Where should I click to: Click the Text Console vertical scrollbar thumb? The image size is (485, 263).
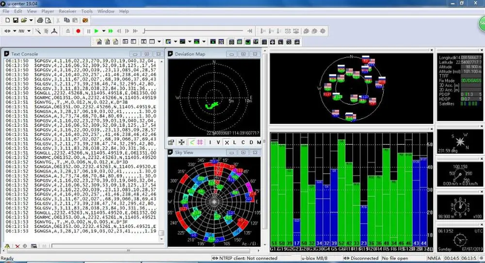tap(161, 233)
